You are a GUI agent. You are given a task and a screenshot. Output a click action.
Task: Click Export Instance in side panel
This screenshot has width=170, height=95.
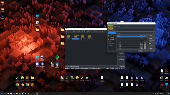click(121, 57)
